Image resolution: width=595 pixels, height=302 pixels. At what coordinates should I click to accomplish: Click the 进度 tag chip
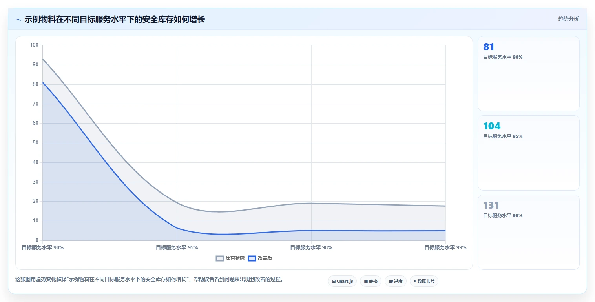(396, 281)
